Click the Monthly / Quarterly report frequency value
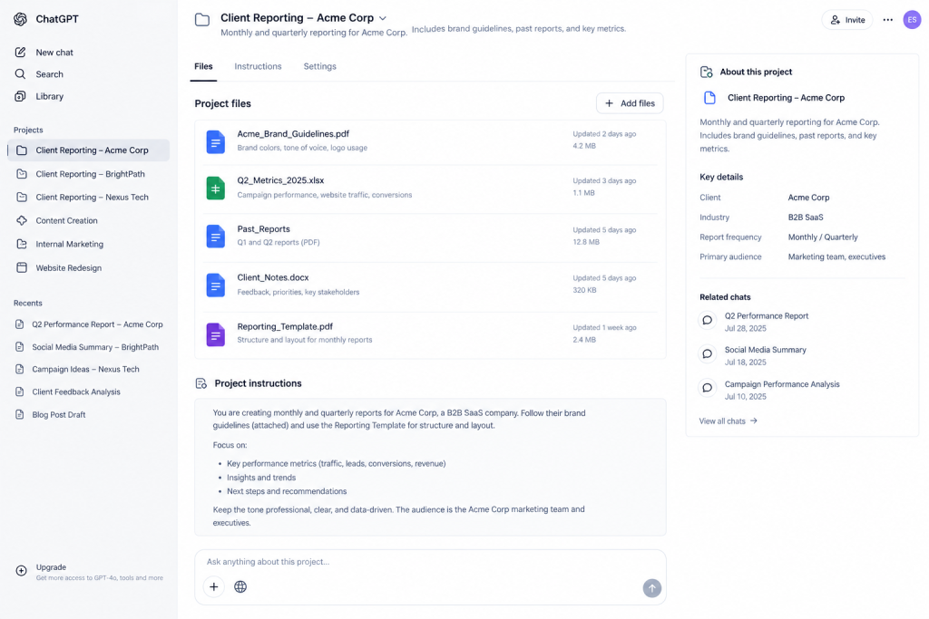Viewport: 929px width, 619px height. (823, 237)
